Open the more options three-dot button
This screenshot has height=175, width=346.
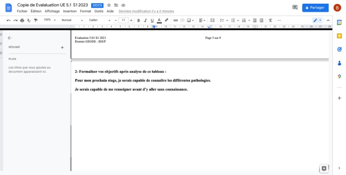(279, 20)
